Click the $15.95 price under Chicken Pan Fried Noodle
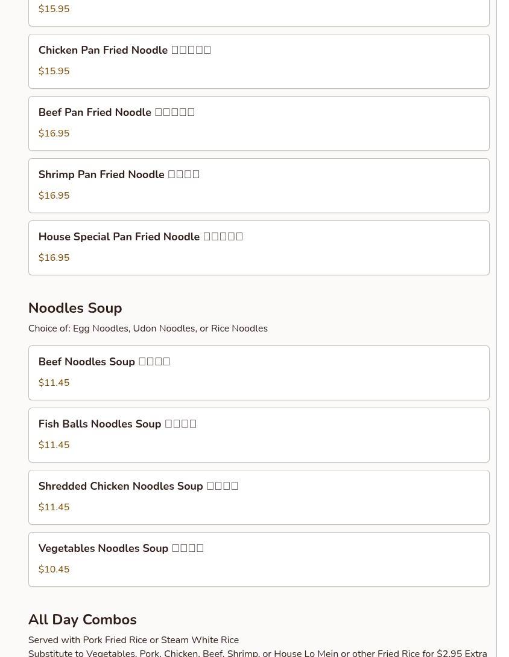 coord(54,71)
